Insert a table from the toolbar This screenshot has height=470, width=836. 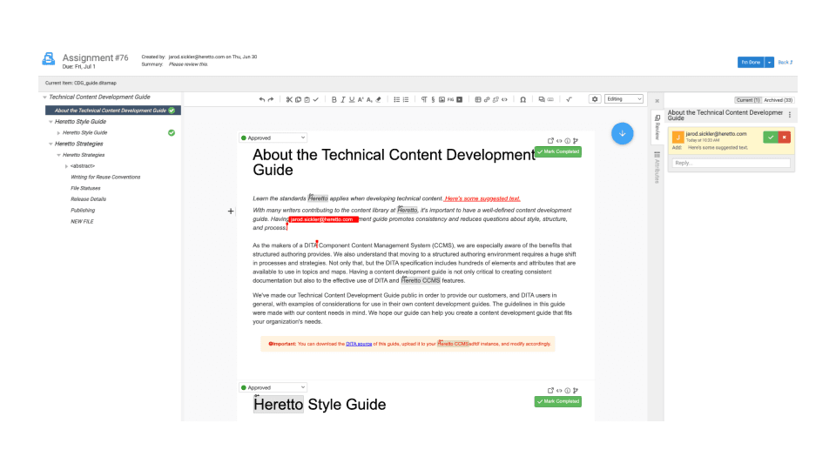477,99
